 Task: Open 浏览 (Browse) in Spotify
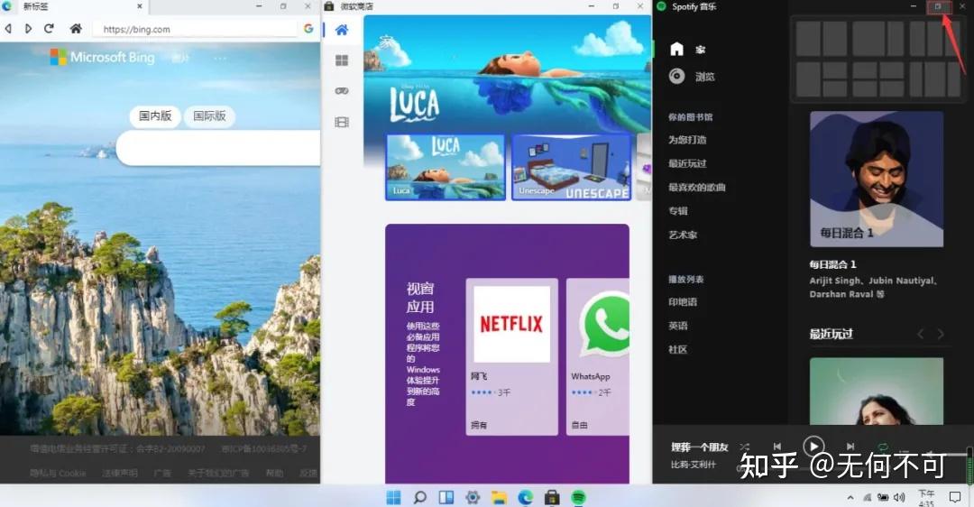pyautogui.click(x=692, y=77)
